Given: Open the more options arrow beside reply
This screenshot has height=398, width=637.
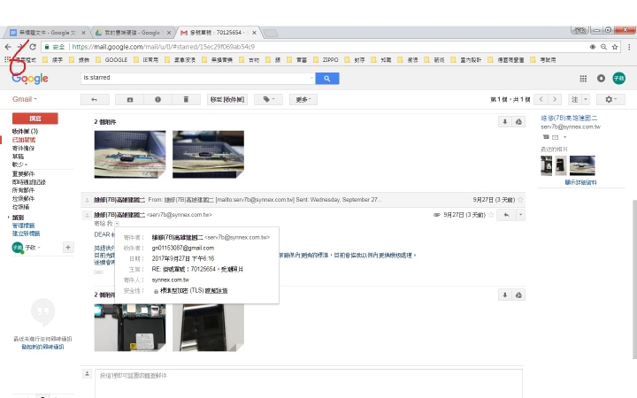Looking at the screenshot, I should 520,215.
